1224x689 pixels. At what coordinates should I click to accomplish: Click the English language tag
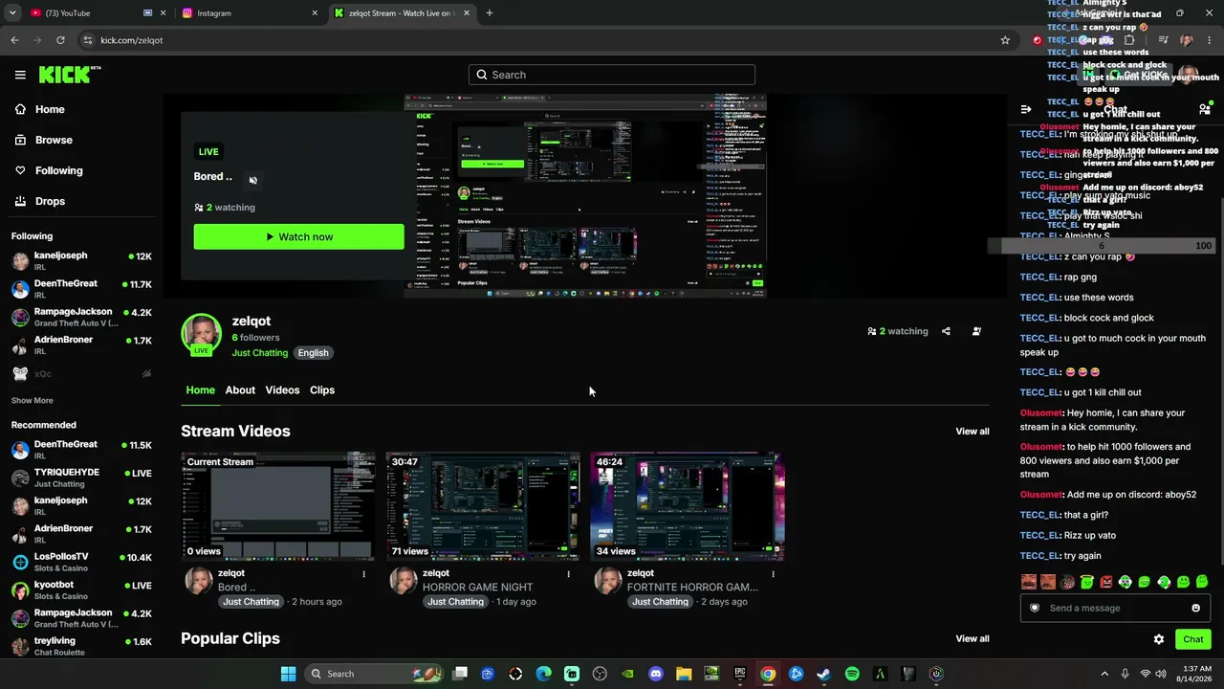point(313,353)
